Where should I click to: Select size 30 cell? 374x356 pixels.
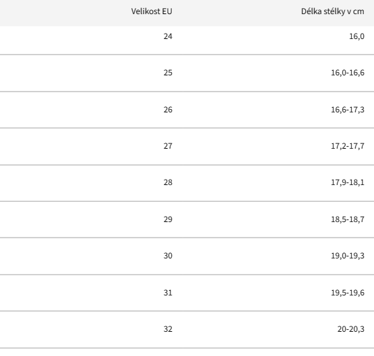click(x=168, y=256)
